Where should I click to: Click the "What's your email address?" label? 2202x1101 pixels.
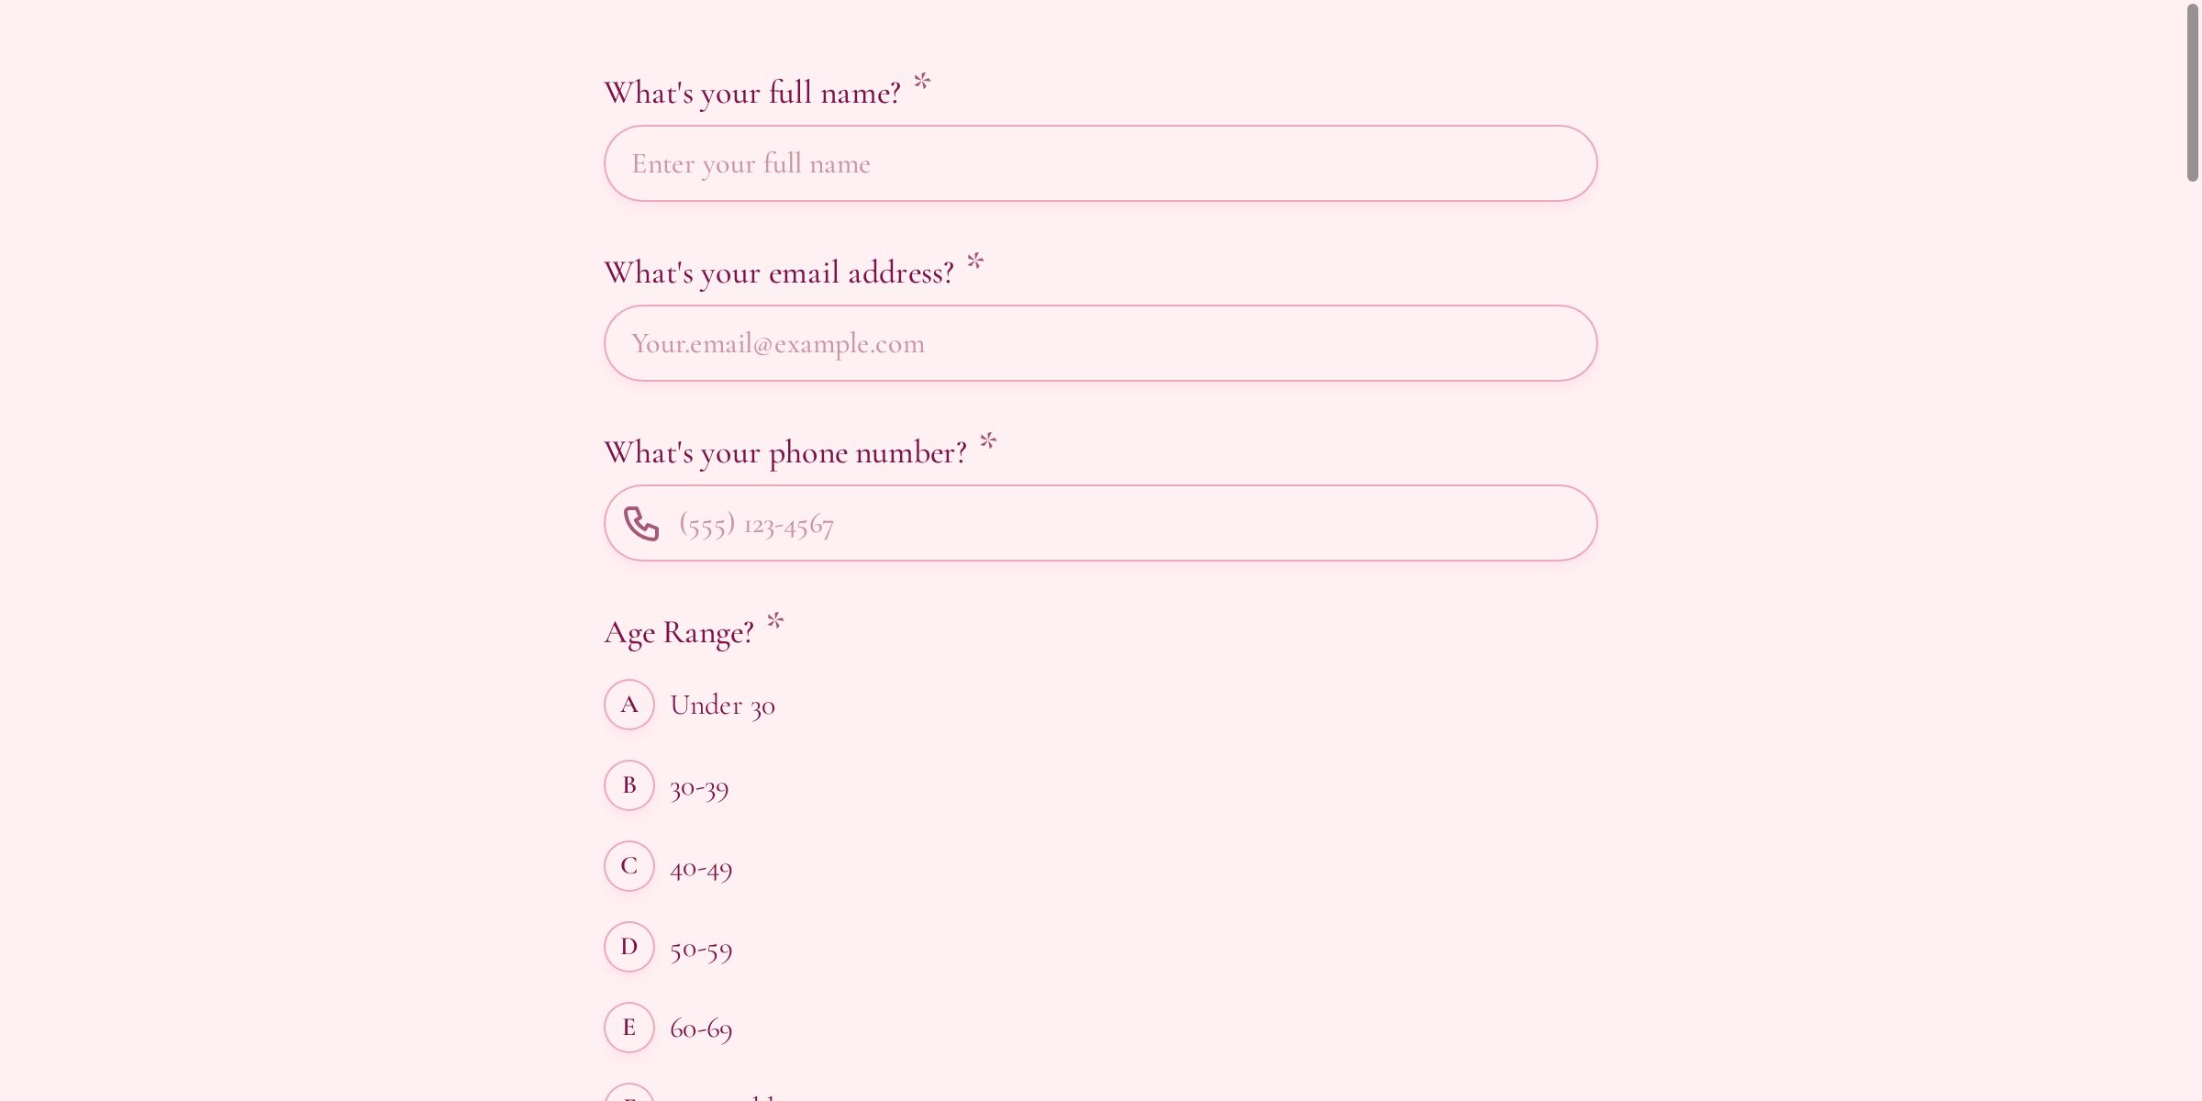tap(779, 272)
